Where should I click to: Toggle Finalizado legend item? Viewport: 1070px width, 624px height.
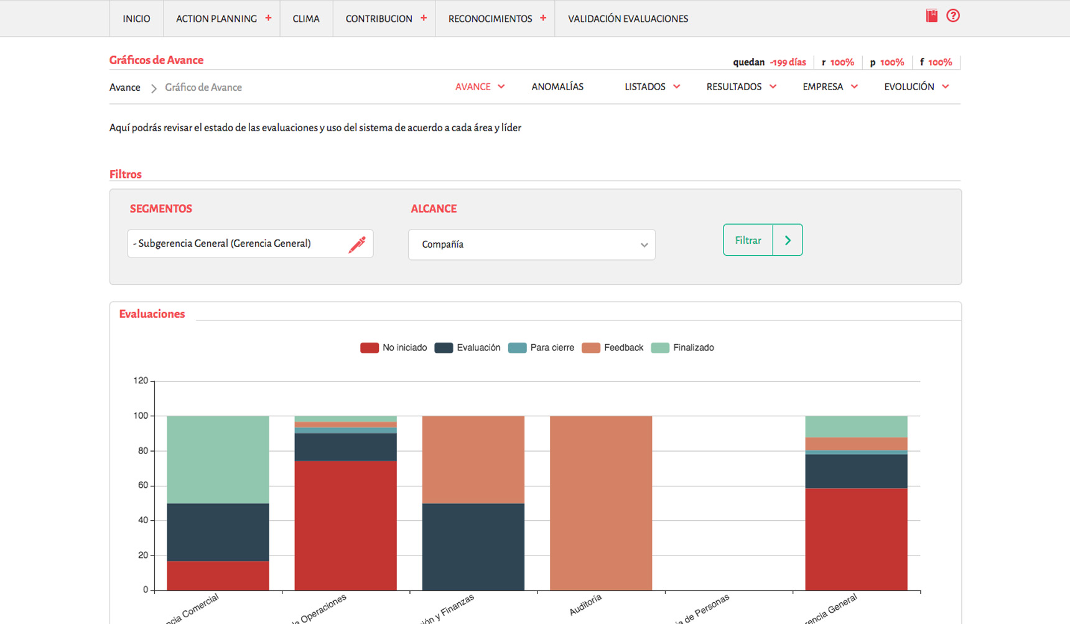pos(682,348)
